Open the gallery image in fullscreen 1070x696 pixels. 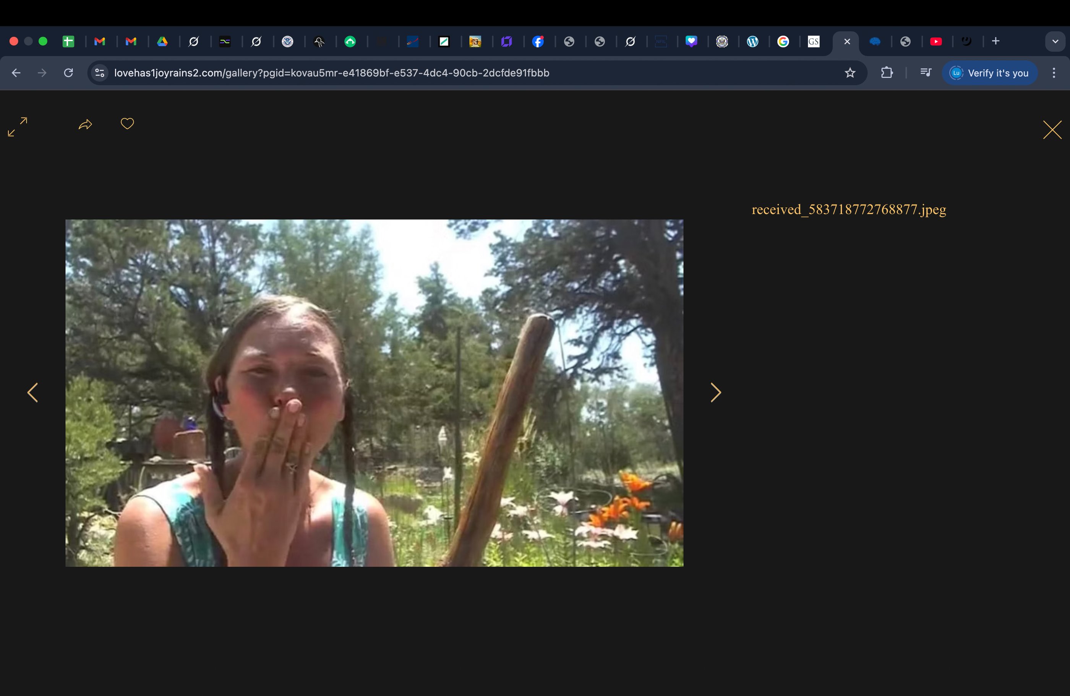pos(18,127)
